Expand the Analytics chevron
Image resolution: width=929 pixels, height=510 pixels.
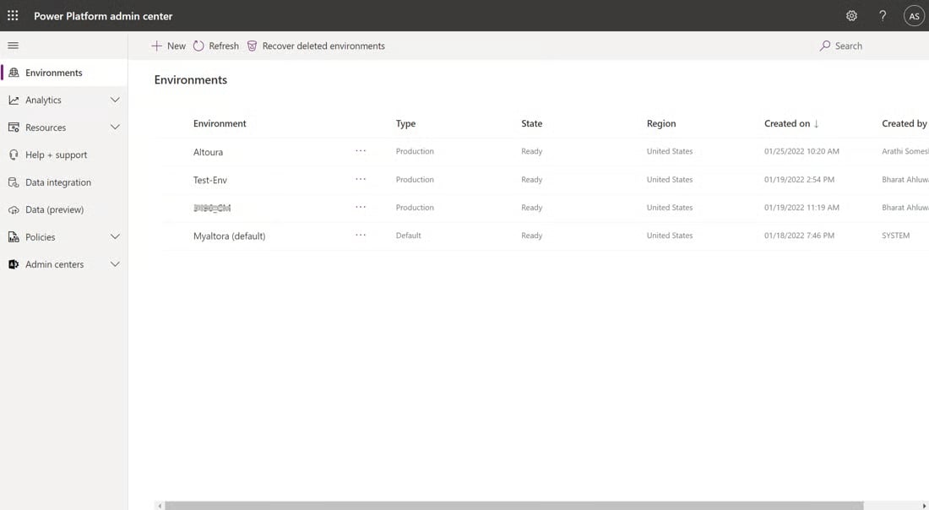click(x=115, y=100)
